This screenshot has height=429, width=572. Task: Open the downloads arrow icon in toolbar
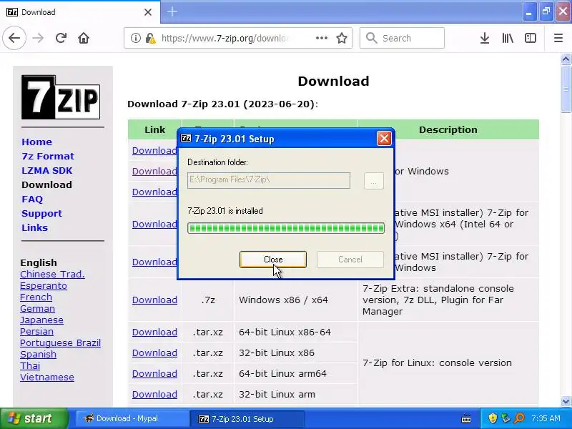coord(485,38)
